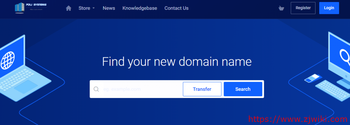Select the Transfer button
350x125 pixels.
pyautogui.click(x=202, y=89)
